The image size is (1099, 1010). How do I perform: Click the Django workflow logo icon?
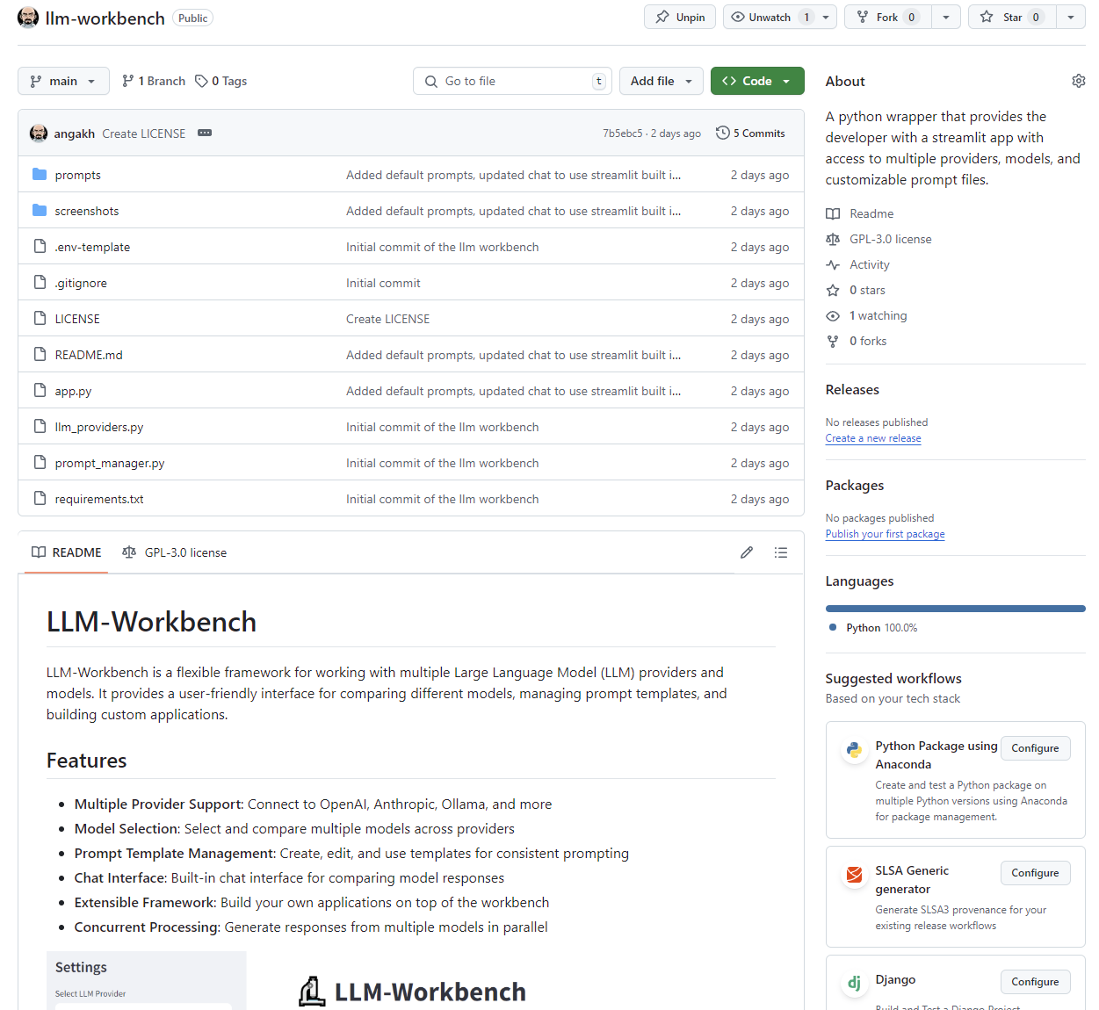click(x=854, y=984)
